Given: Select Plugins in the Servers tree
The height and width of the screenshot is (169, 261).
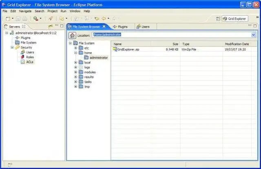Looking at the screenshot, I should (25, 38).
